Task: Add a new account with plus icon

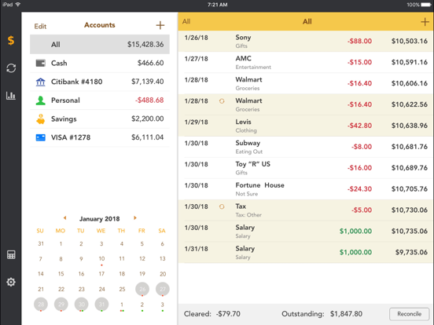Action: click(x=160, y=25)
